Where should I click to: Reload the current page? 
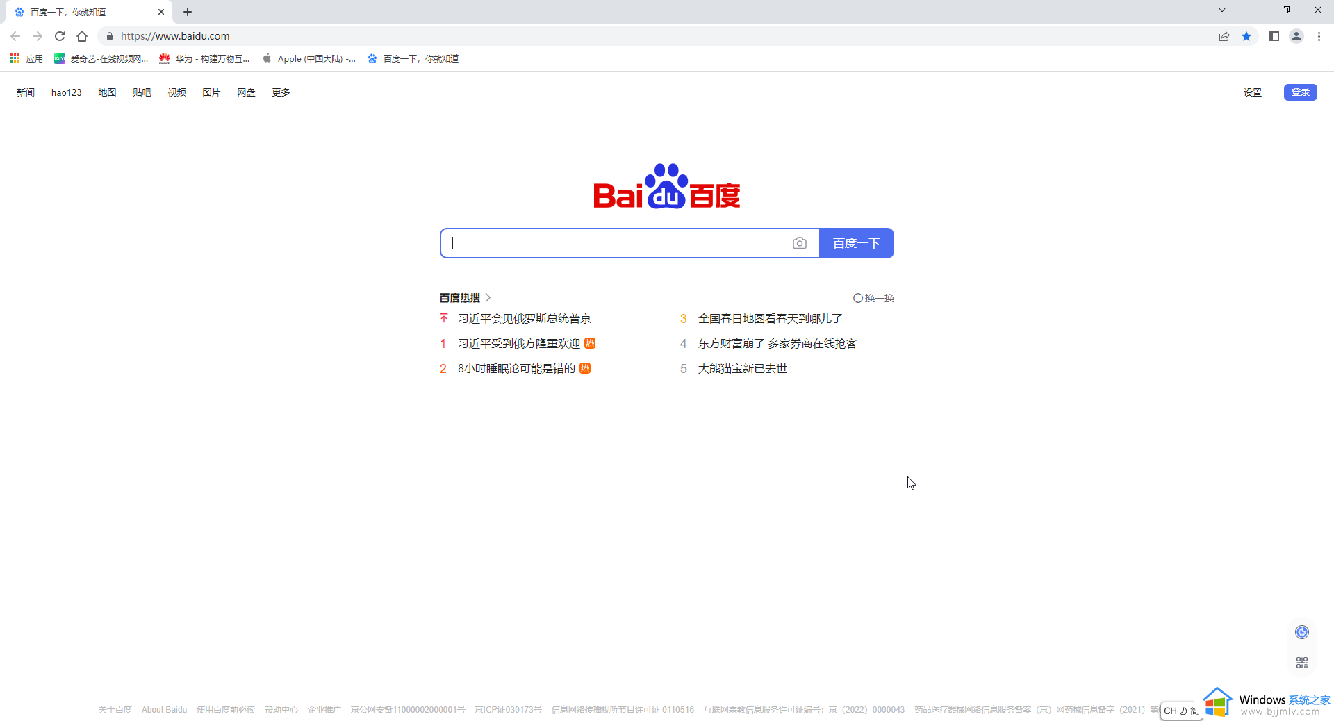pos(60,36)
